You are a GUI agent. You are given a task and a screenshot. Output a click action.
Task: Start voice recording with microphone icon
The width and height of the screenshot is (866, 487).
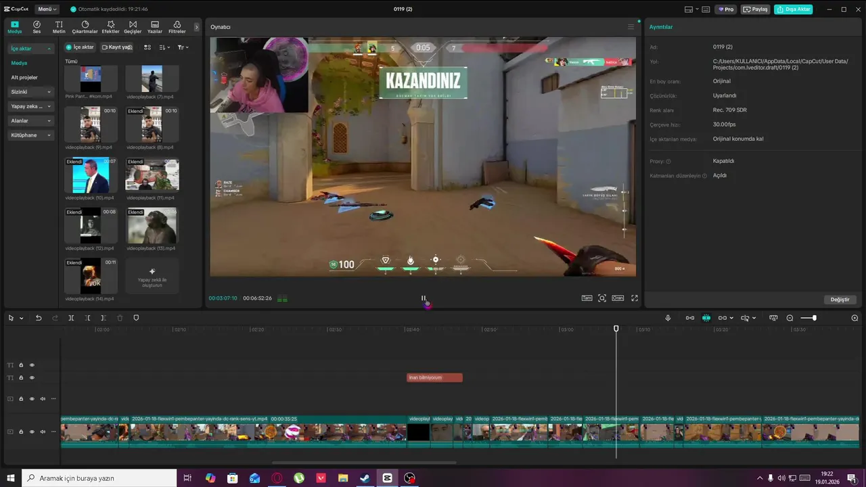(x=668, y=318)
